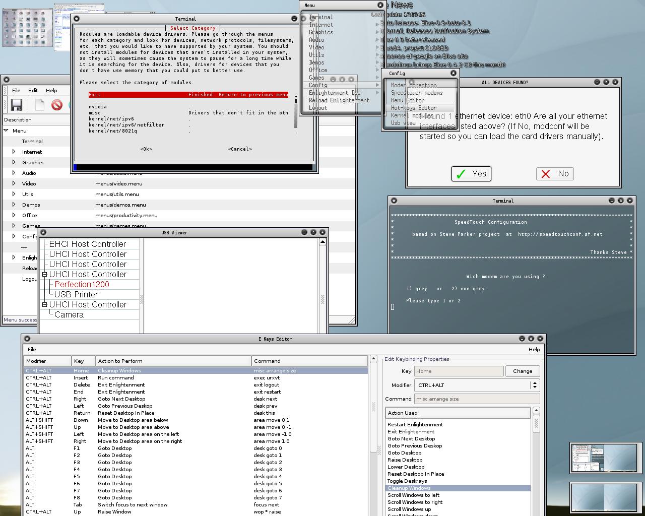Select EHCI Host Controller in USB Viewer
The height and width of the screenshot is (516, 645).
(x=88, y=244)
